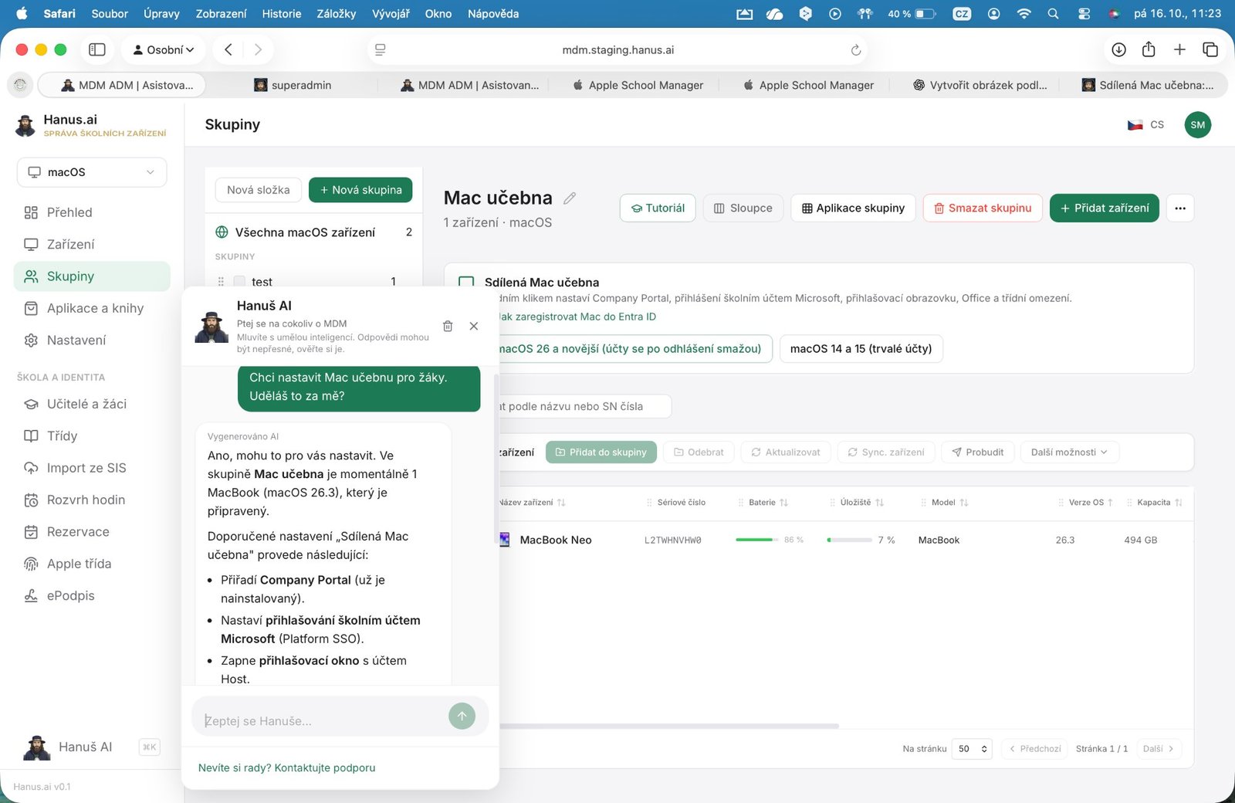The width and height of the screenshot is (1235, 803).
Task: Open Kontaktujte podporu link
Action: pyautogui.click(x=325, y=768)
